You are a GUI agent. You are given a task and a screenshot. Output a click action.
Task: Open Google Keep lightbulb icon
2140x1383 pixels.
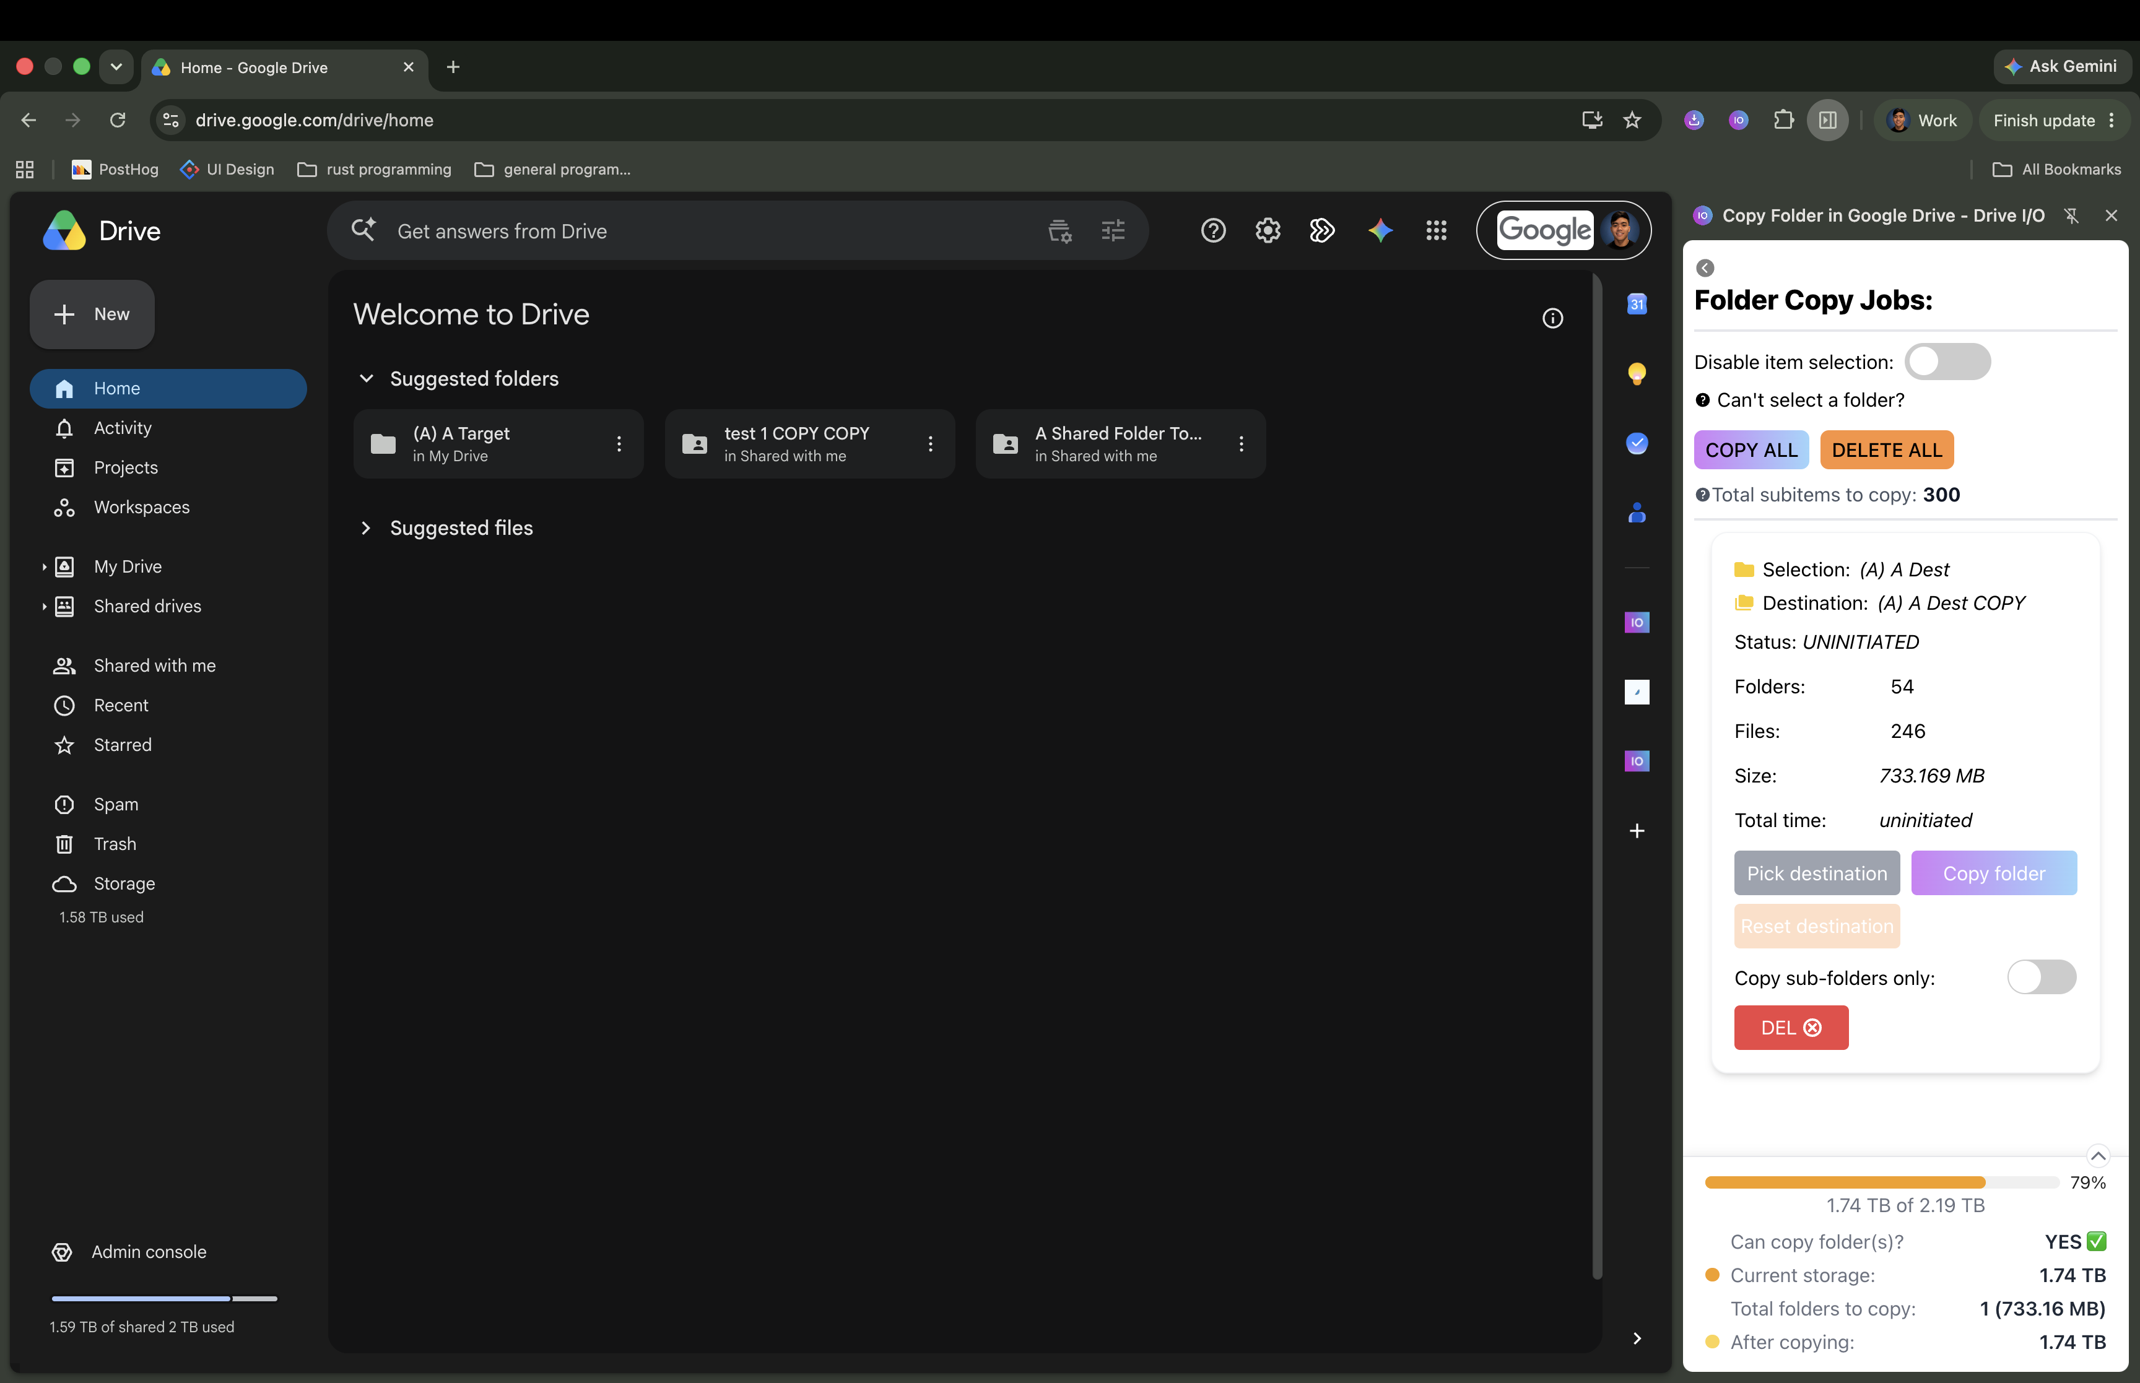(x=1636, y=373)
